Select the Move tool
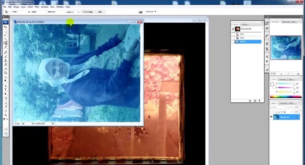305x165 pixels. pyautogui.click(x=6, y=27)
